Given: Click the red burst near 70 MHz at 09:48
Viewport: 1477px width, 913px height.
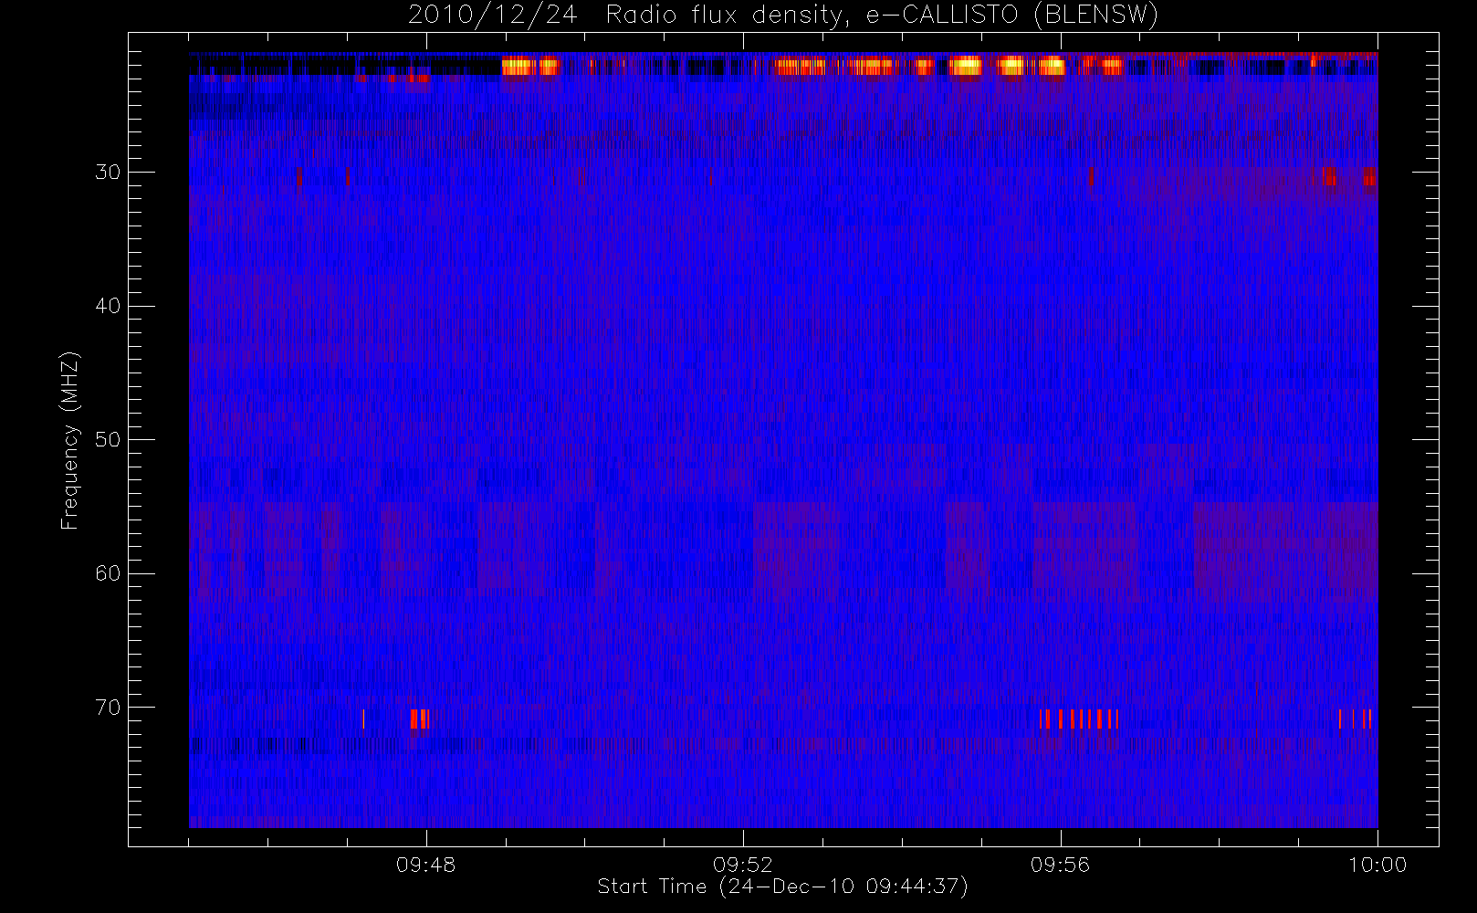Looking at the screenshot, I should point(419,719).
